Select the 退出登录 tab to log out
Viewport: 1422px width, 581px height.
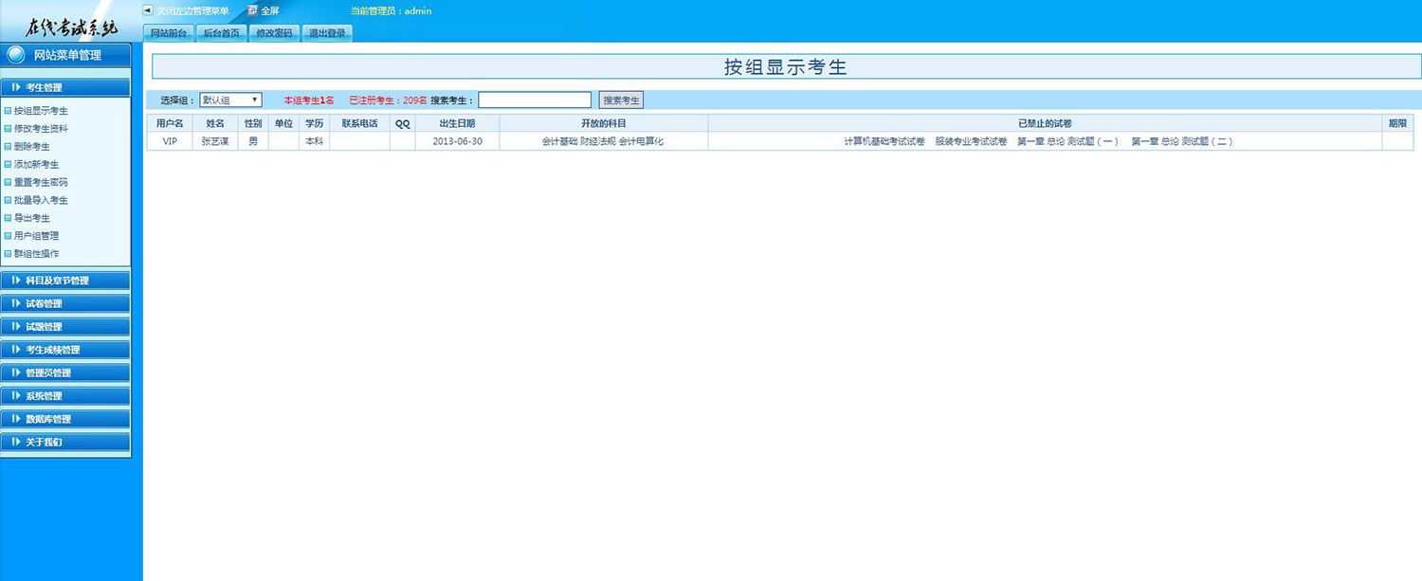[327, 33]
